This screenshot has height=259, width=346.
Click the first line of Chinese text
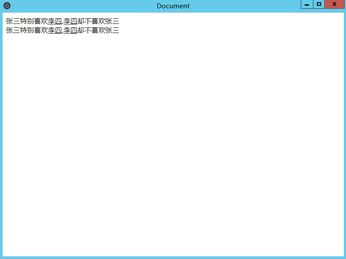[x=62, y=21]
